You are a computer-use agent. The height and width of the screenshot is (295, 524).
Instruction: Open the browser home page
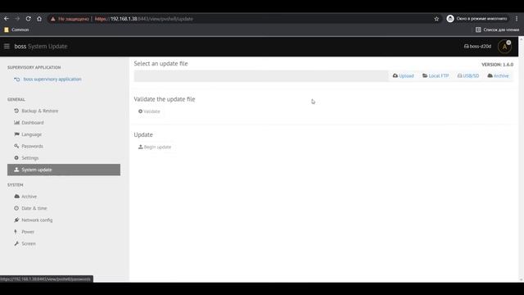tap(39, 19)
